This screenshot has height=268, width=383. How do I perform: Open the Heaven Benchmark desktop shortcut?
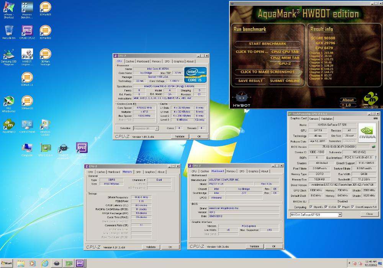click(27, 10)
